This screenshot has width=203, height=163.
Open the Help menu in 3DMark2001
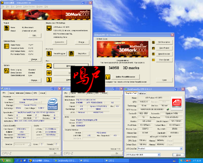tap(46, 6)
